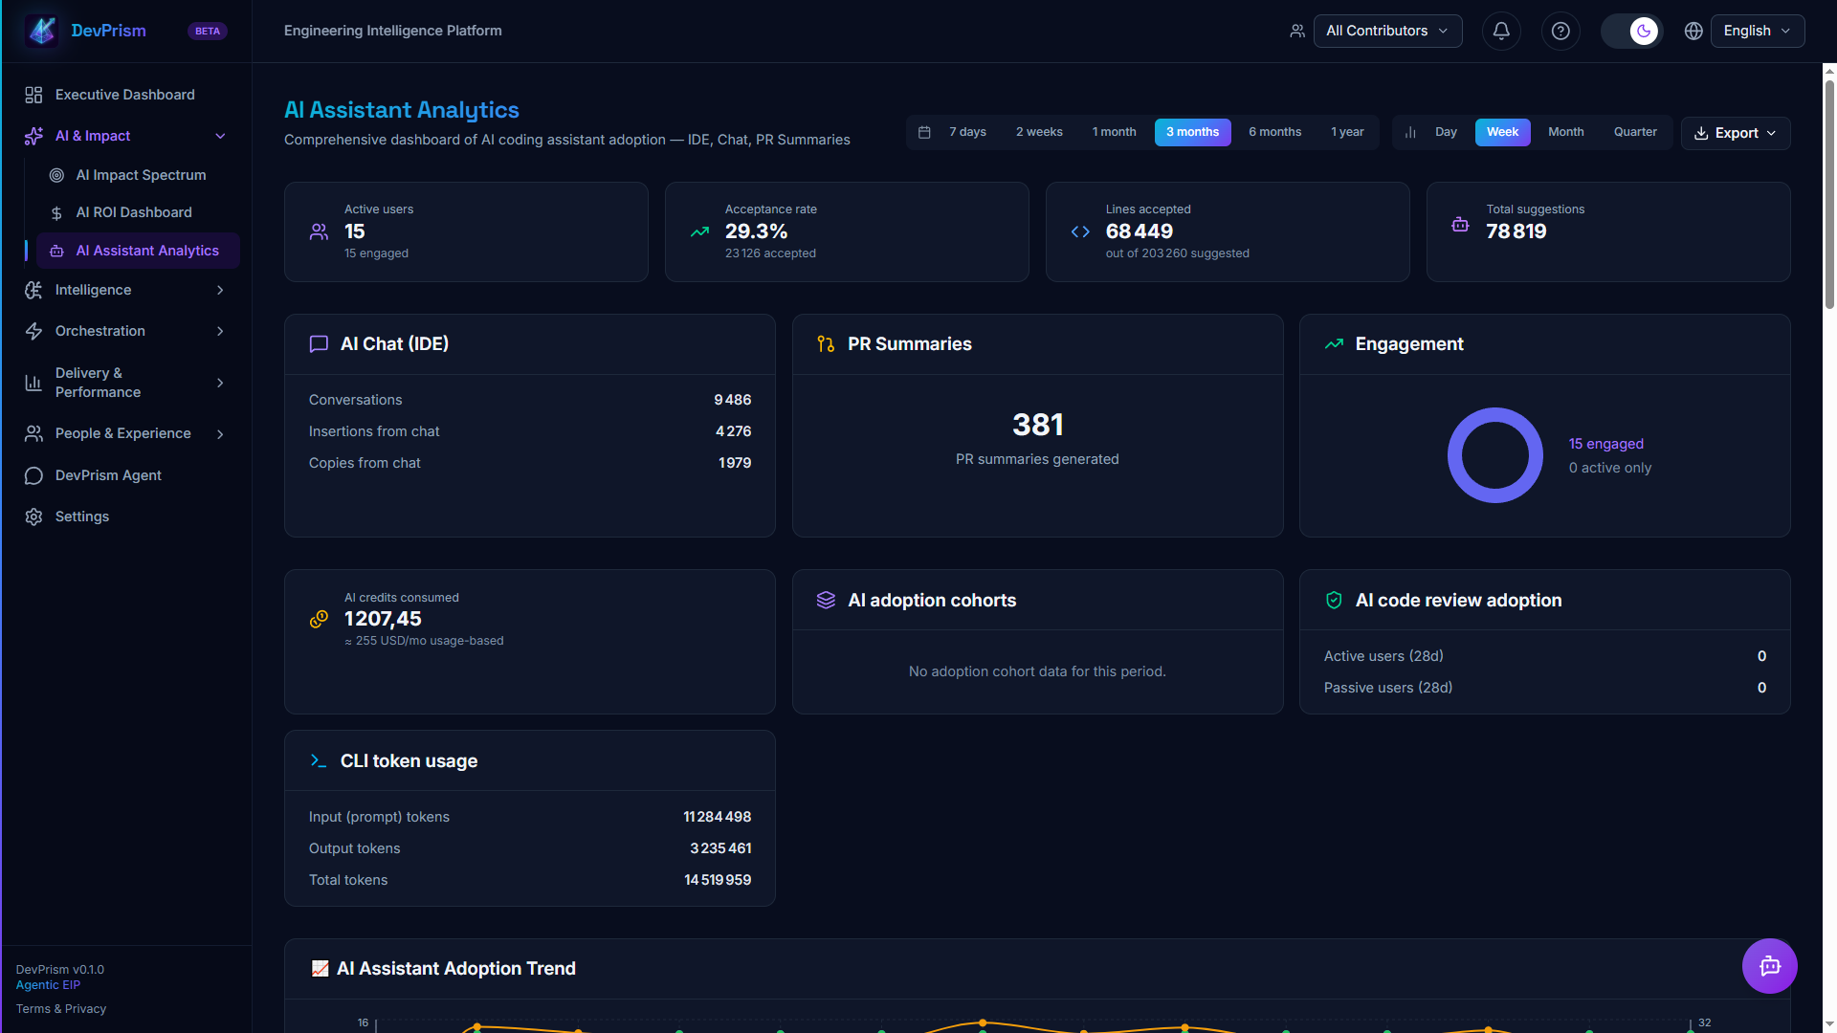Click the DevPrism Agent chat icon
The width and height of the screenshot is (1837, 1033).
pos(33,475)
